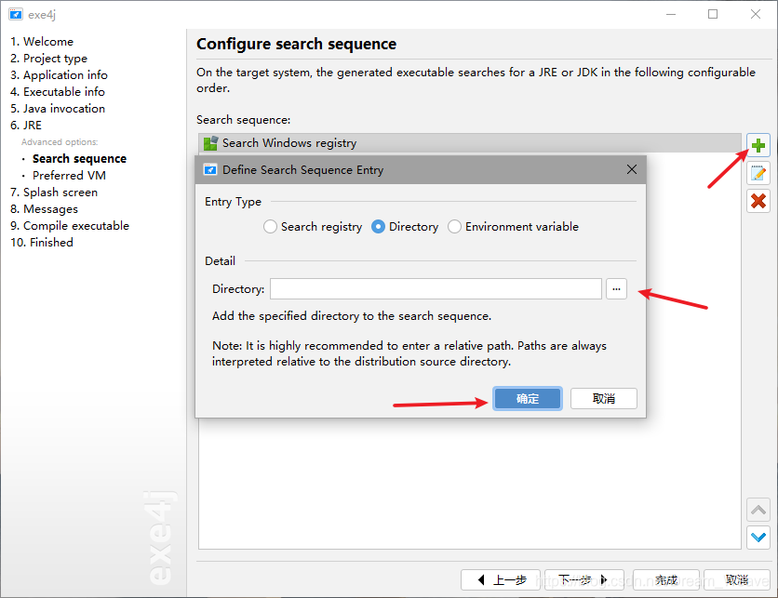Click the red X delete entry icon
Image resolution: width=778 pixels, height=598 pixels.
(x=758, y=200)
